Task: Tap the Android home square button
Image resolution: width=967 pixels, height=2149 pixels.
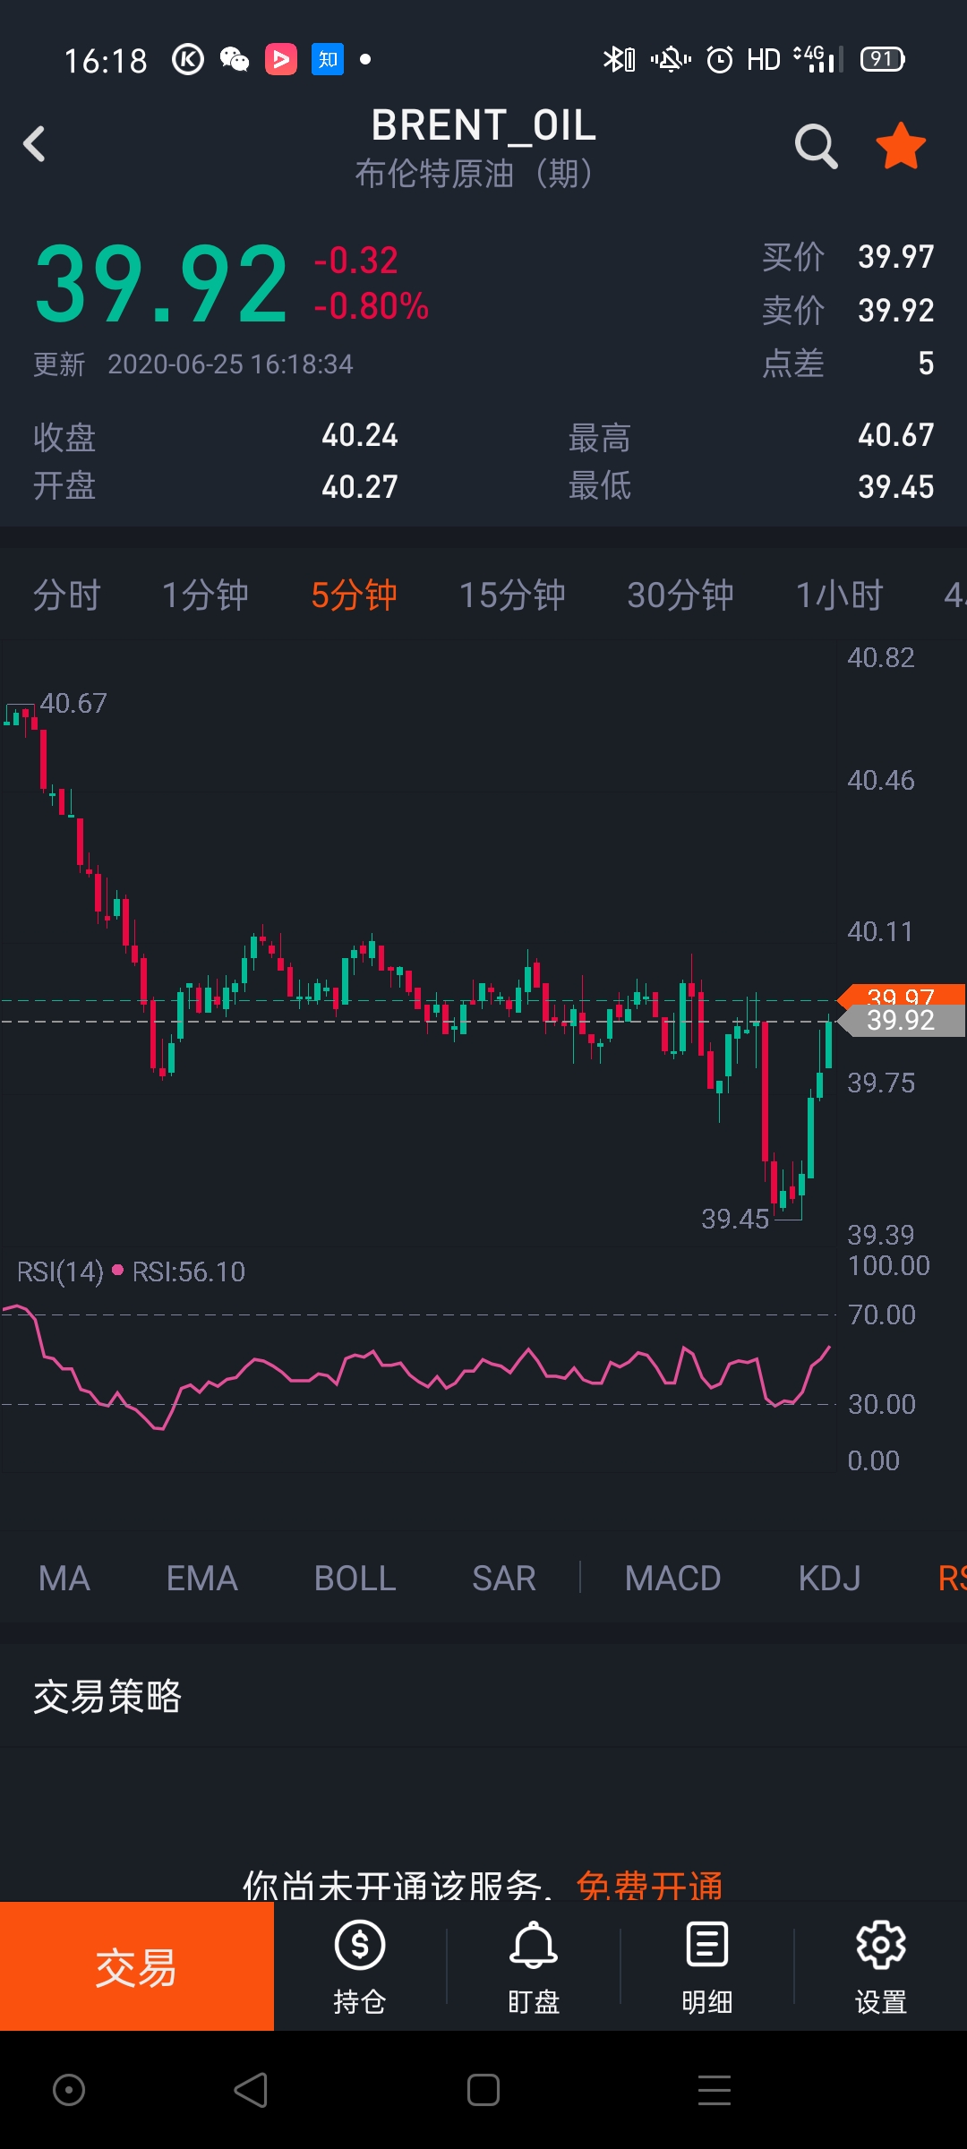Action: [483, 2090]
